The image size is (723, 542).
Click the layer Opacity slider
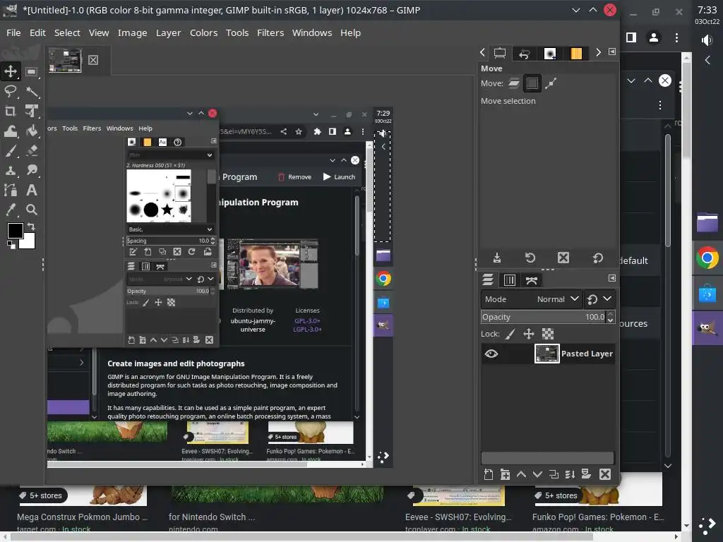point(543,317)
